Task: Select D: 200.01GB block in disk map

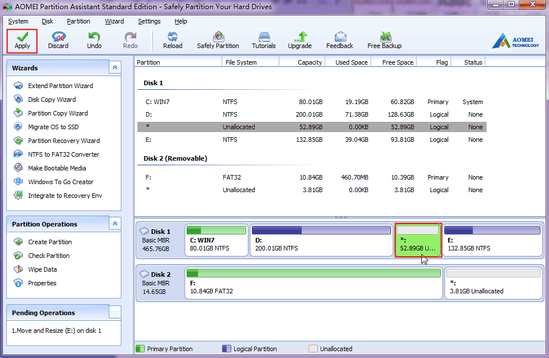Action: (321, 241)
